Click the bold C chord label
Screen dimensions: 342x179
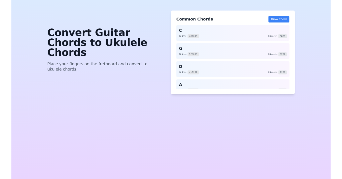[x=180, y=30]
